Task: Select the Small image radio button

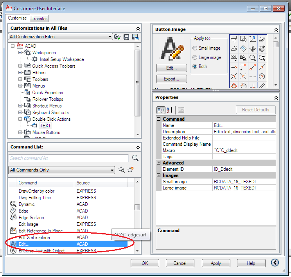Action: coord(195,48)
